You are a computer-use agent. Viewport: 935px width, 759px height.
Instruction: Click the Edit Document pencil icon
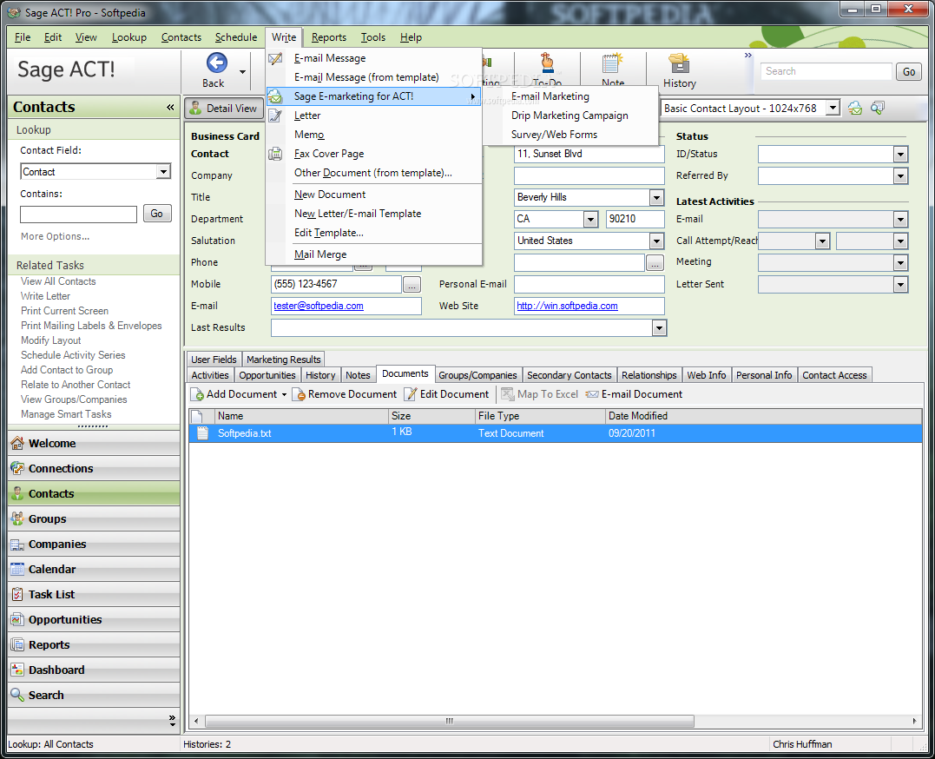(411, 394)
